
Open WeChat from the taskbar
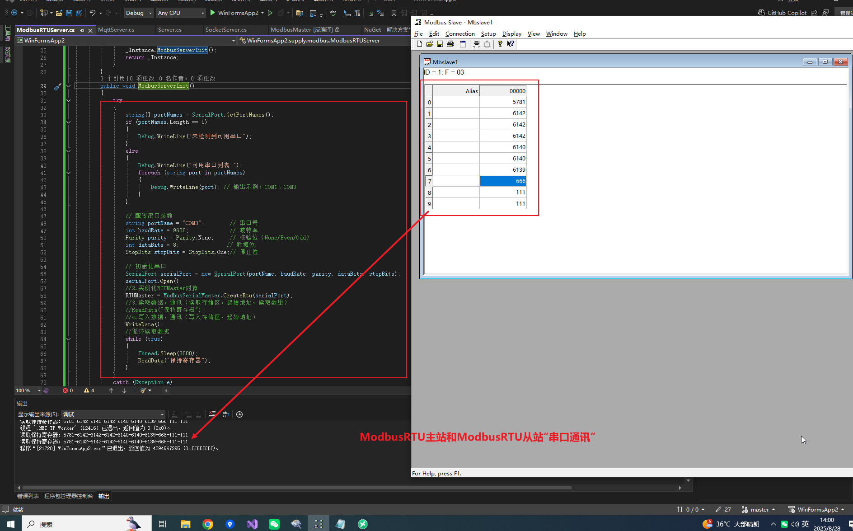point(274,524)
